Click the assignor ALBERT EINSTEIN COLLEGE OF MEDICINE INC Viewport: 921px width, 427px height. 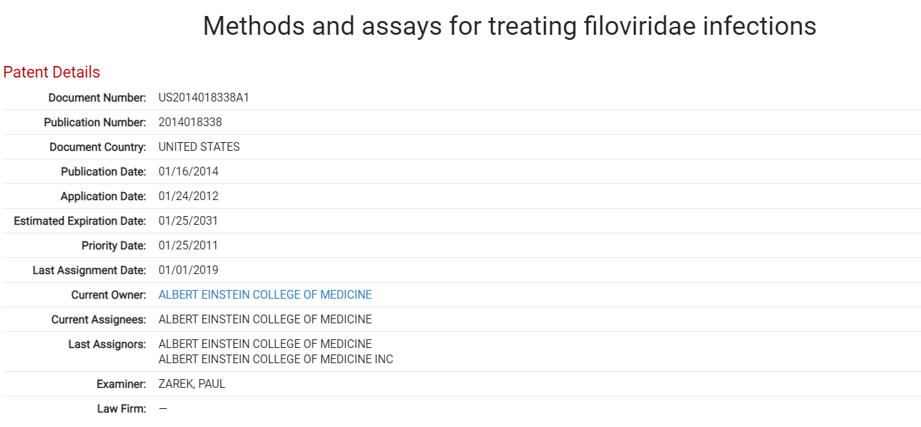click(x=276, y=360)
